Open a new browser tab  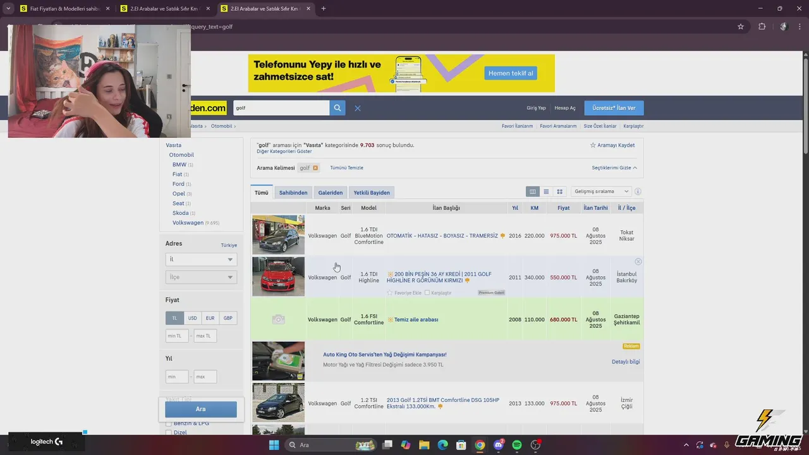point(324,9)
